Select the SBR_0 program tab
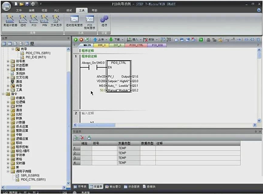Screen dimensions: 263x194 (x=102, y=45)
